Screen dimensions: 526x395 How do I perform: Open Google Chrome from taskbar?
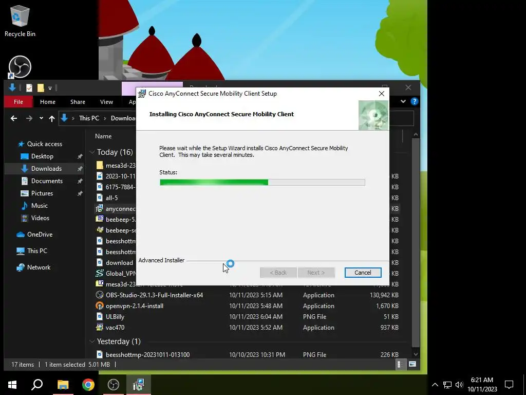(x=88, y=385)
